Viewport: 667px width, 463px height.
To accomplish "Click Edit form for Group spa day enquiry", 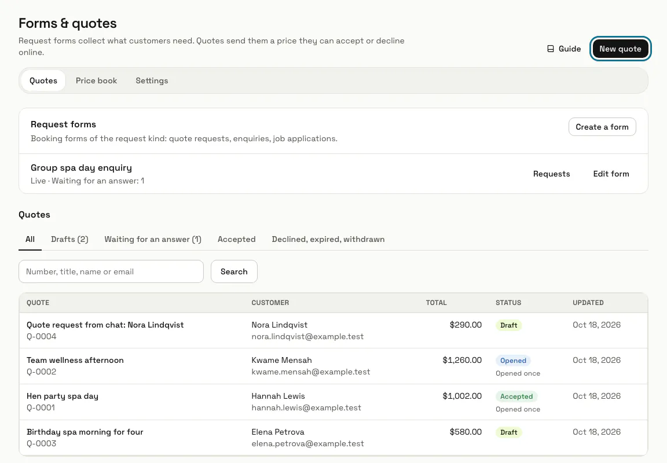I will 611,174.
